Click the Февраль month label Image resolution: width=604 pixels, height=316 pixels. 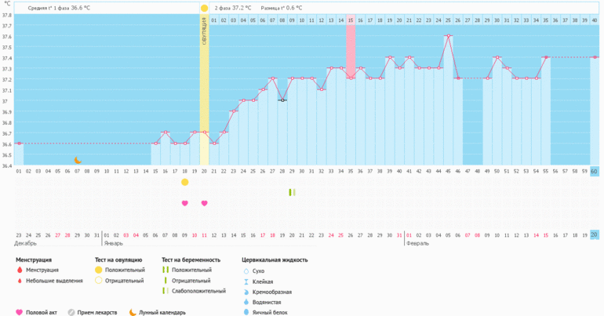[419, 244]
